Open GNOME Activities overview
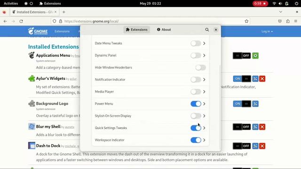 pyautogui.click(x=11, y=3)
